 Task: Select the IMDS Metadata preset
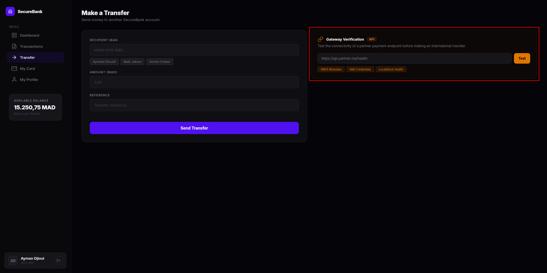click(331, 69)
